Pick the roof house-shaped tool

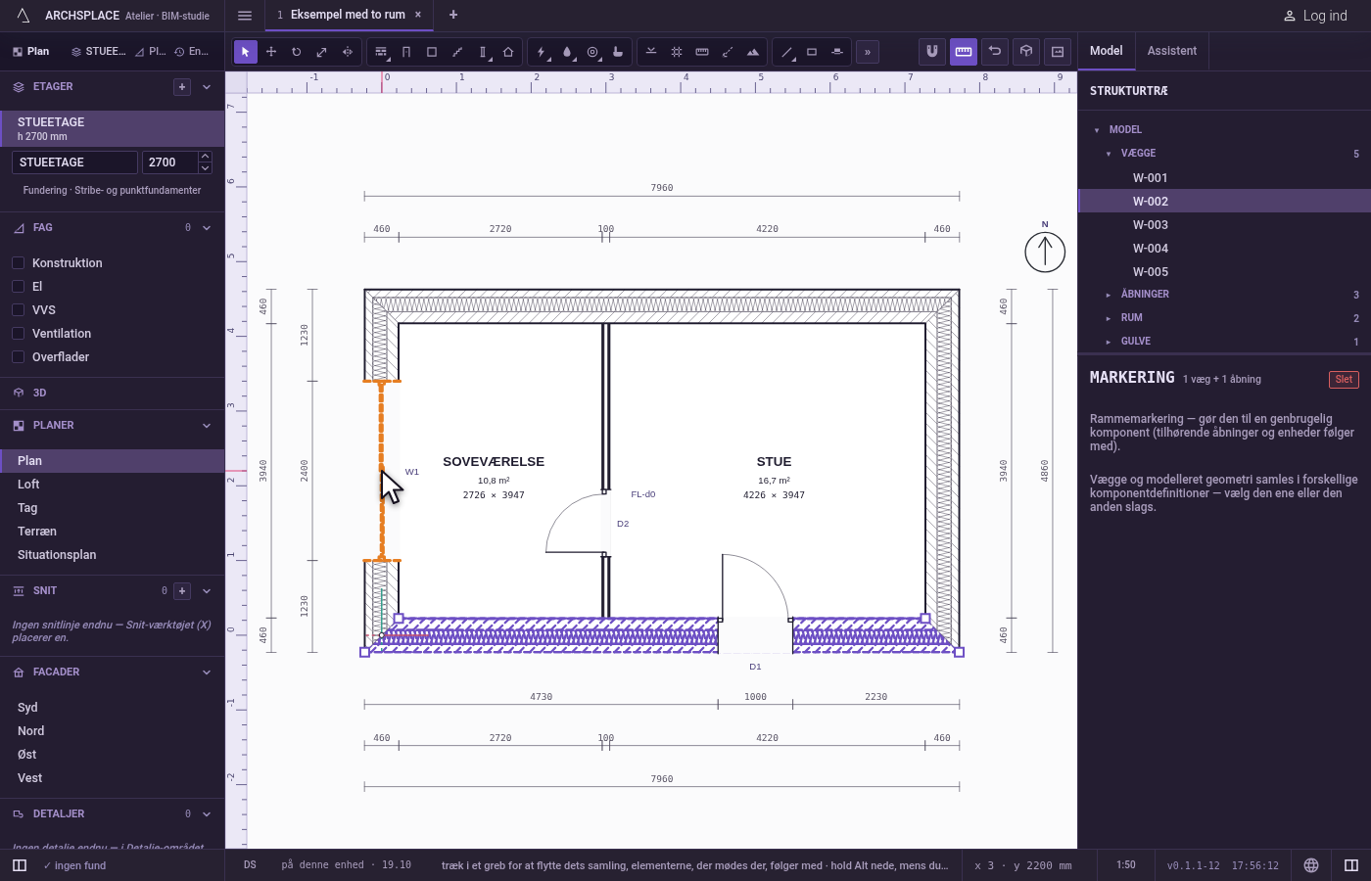508,52
